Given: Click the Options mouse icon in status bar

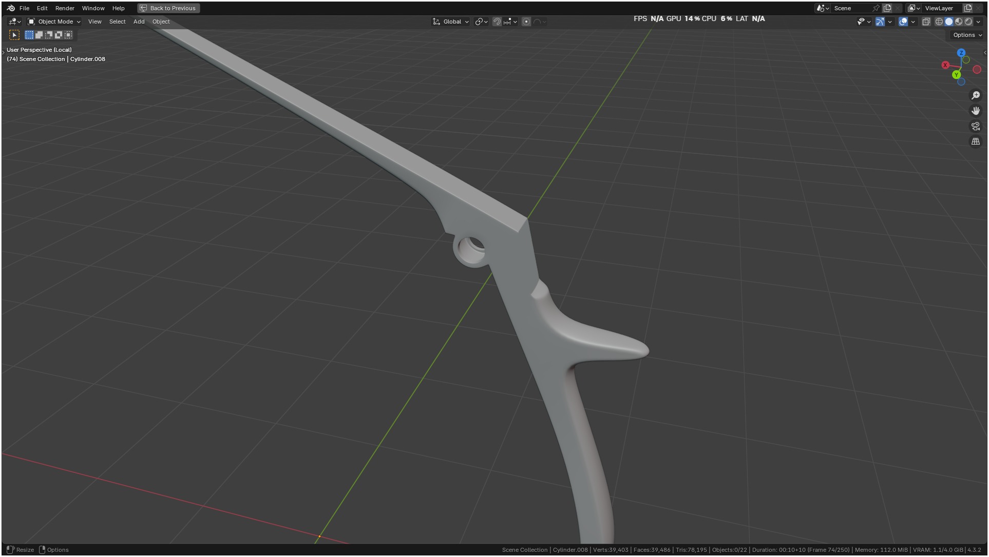Looking at the screenshot, I should pos(42,550).
